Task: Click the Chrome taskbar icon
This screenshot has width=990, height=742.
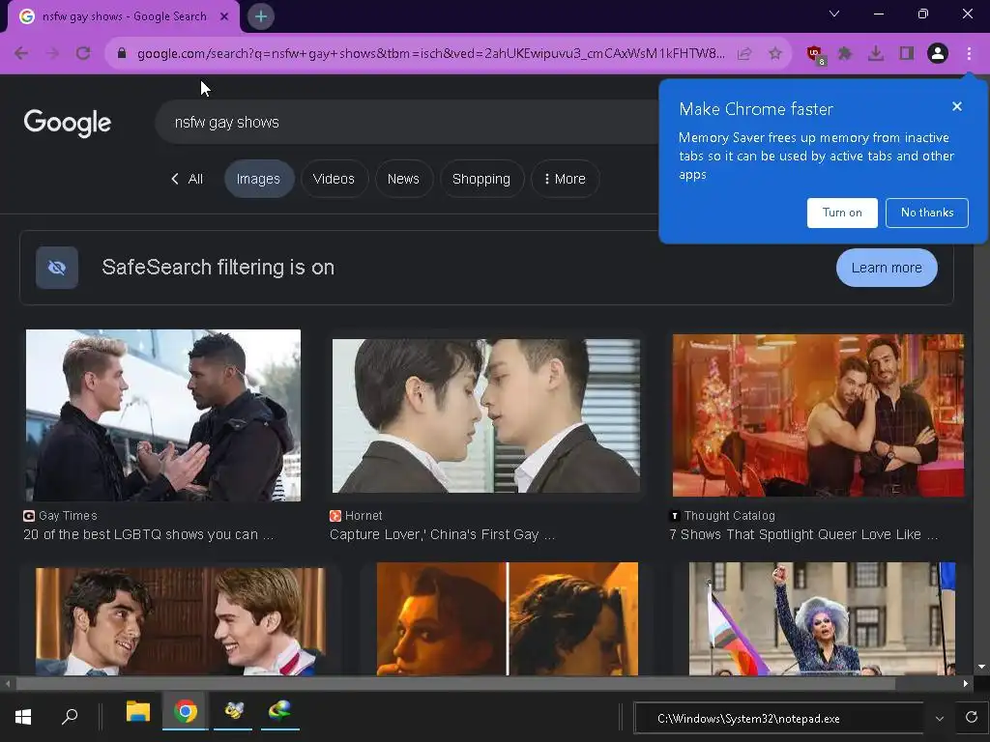Action: 185,712
